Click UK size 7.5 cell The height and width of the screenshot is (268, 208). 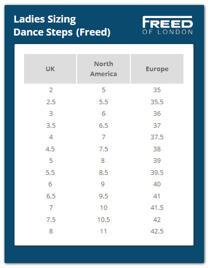tap(51, 220)
